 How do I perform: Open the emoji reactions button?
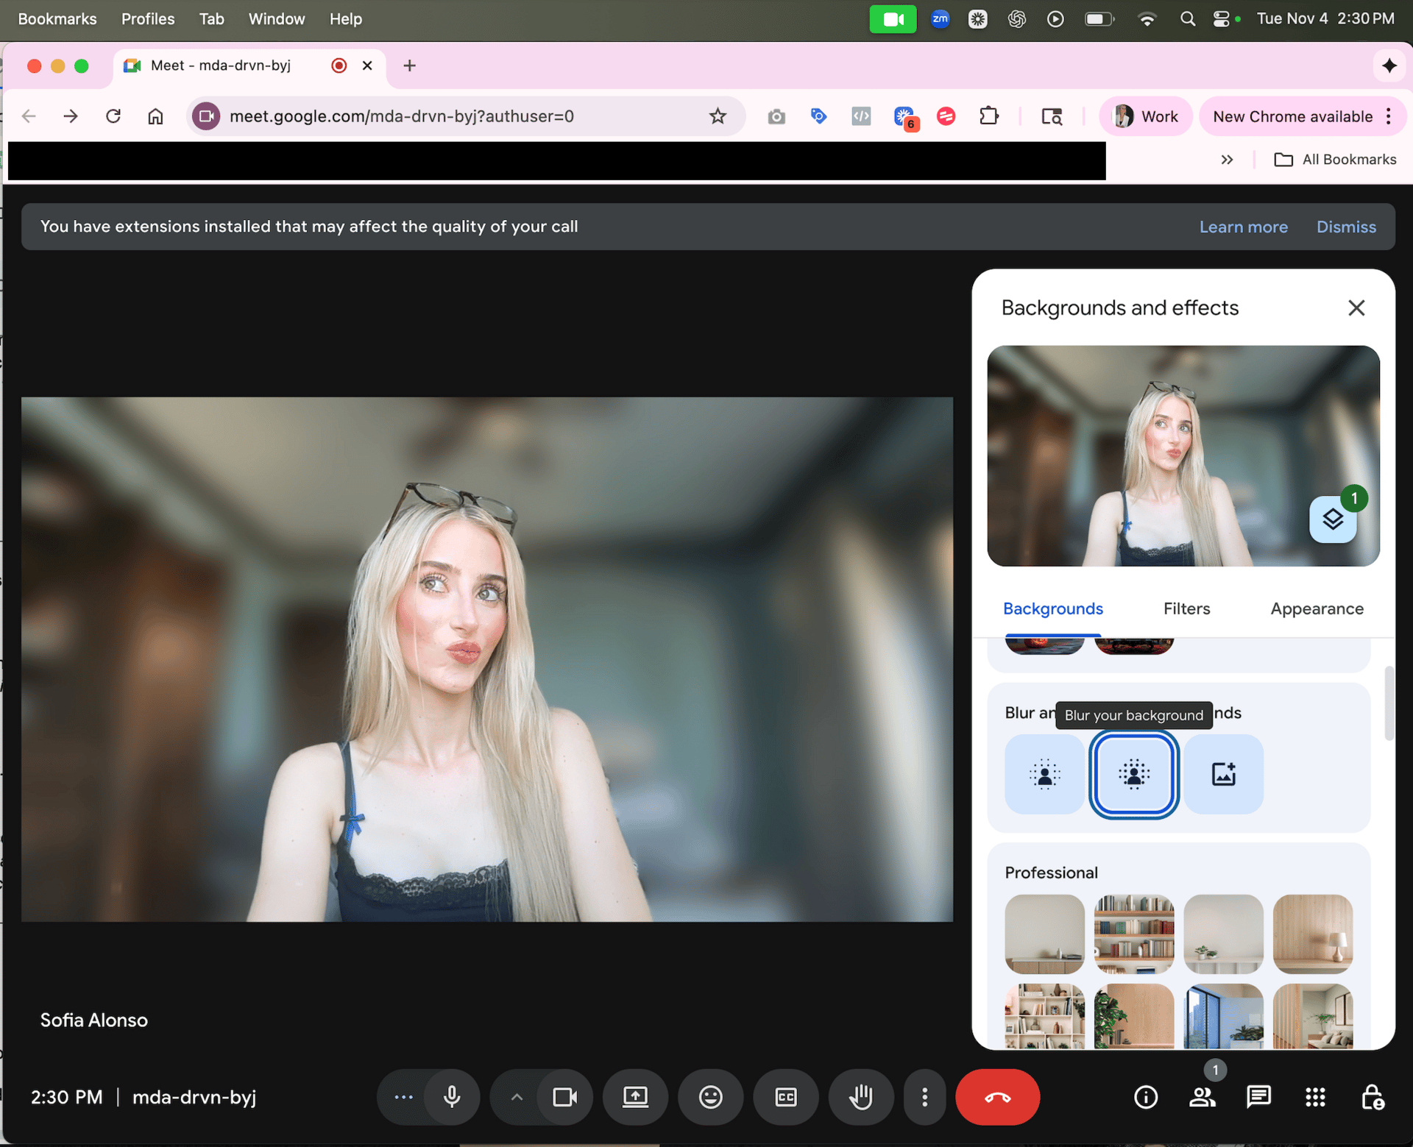710,1097
